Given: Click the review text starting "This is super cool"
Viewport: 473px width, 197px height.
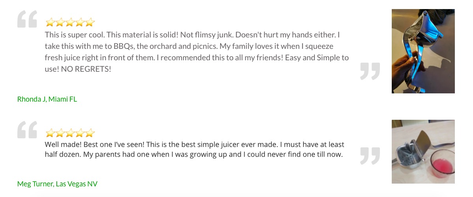Looking at the screenshot, I should [x=197, y=52].
